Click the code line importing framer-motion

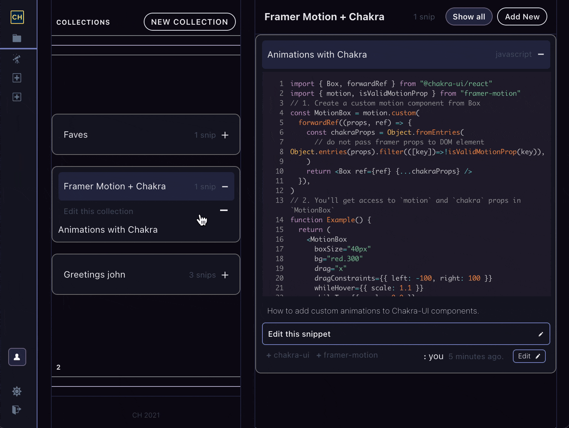pyautogui.click(x=405, y=94)
